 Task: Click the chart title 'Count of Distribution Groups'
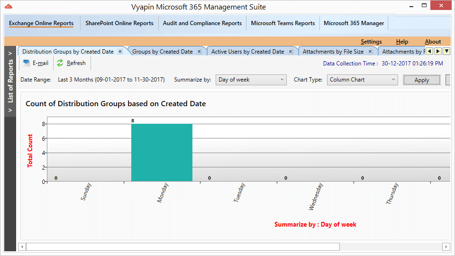116,104
